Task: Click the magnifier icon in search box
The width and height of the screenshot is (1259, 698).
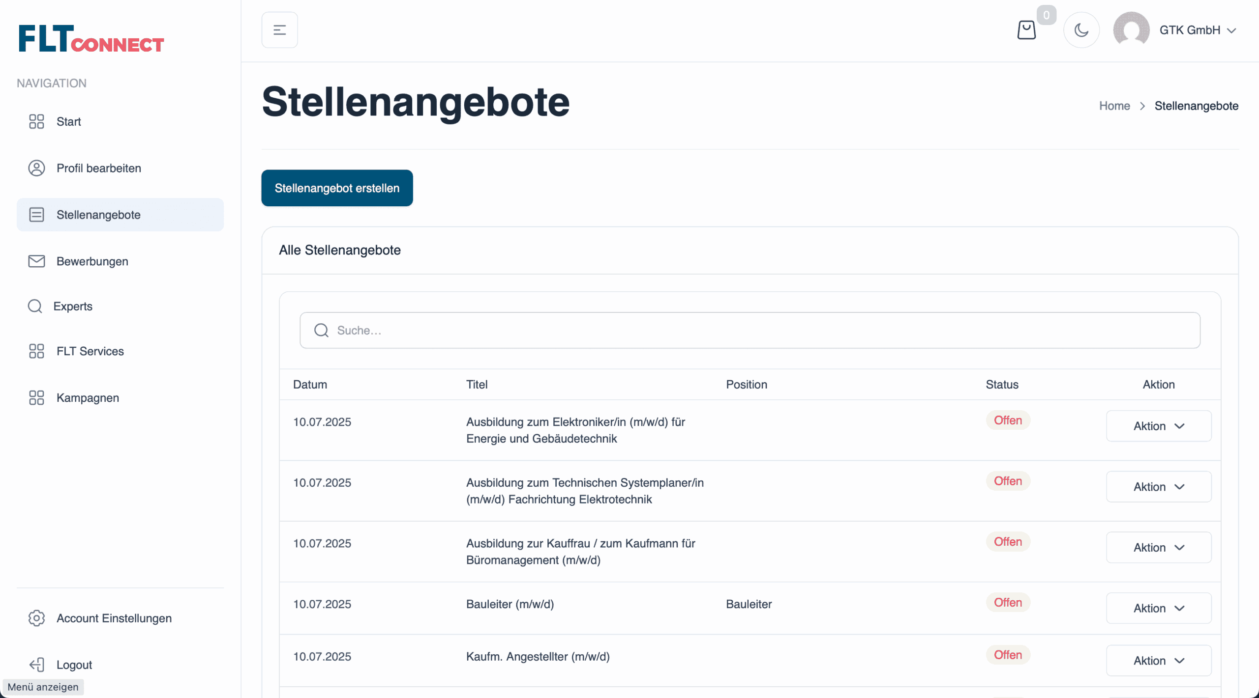Action: click(321, 331)
